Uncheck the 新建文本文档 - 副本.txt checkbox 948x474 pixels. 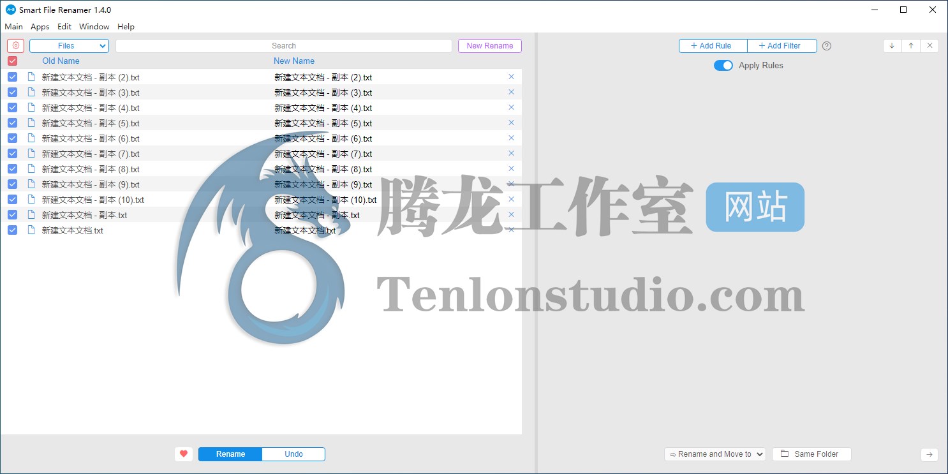[x=12, y=214]
